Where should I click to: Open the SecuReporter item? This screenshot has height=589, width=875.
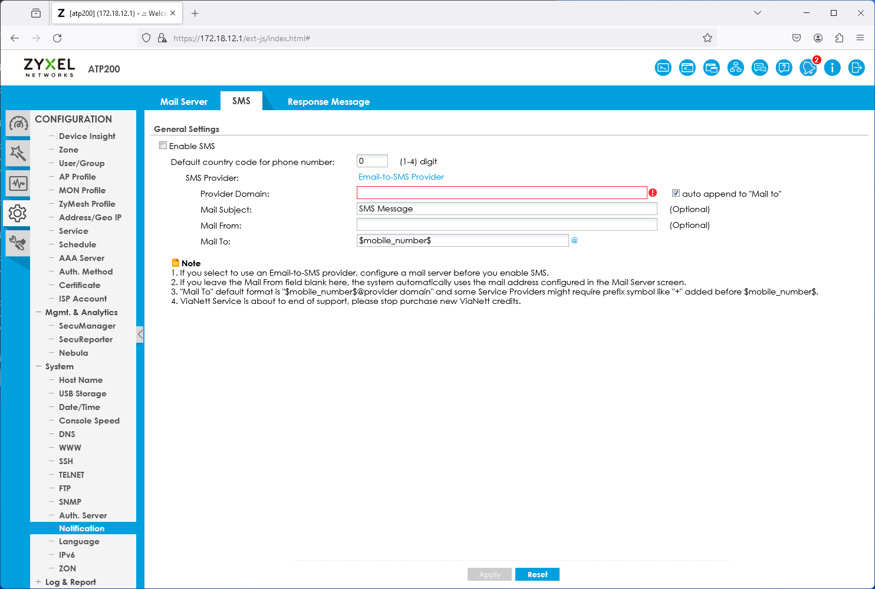pyautogui.click(x=85, y=339)
